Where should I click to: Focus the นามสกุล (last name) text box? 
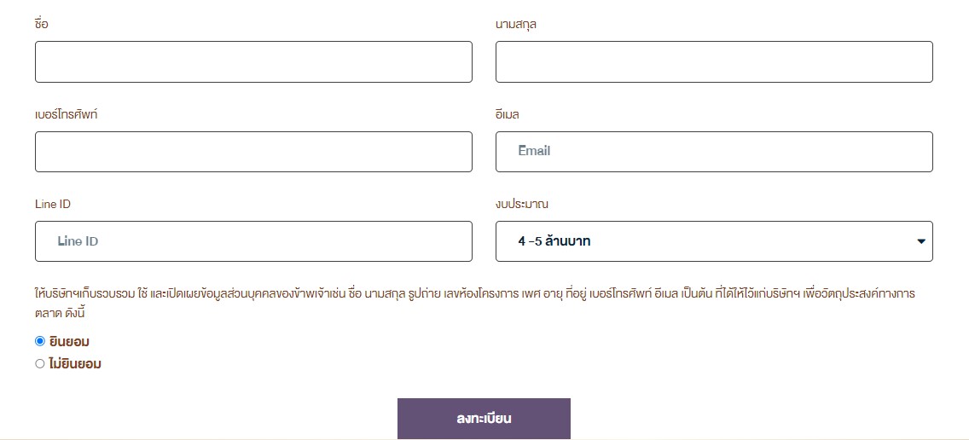714,61
